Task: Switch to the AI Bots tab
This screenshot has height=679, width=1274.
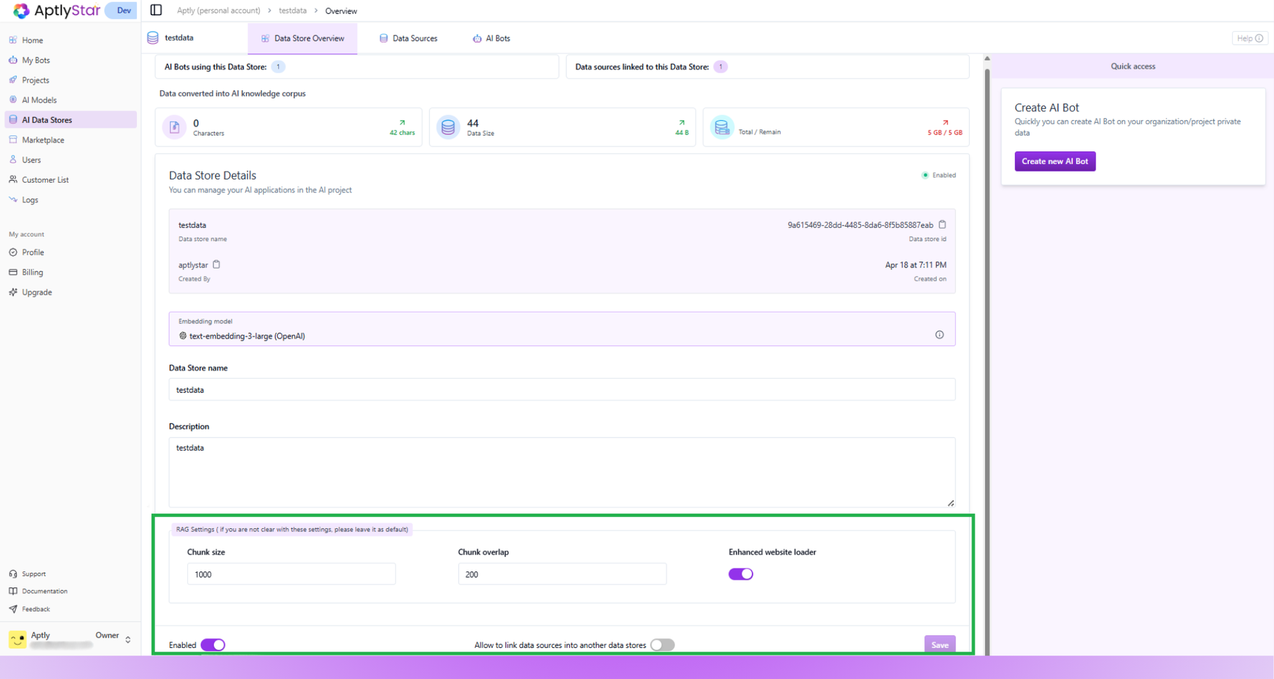Action: point(491,38)
